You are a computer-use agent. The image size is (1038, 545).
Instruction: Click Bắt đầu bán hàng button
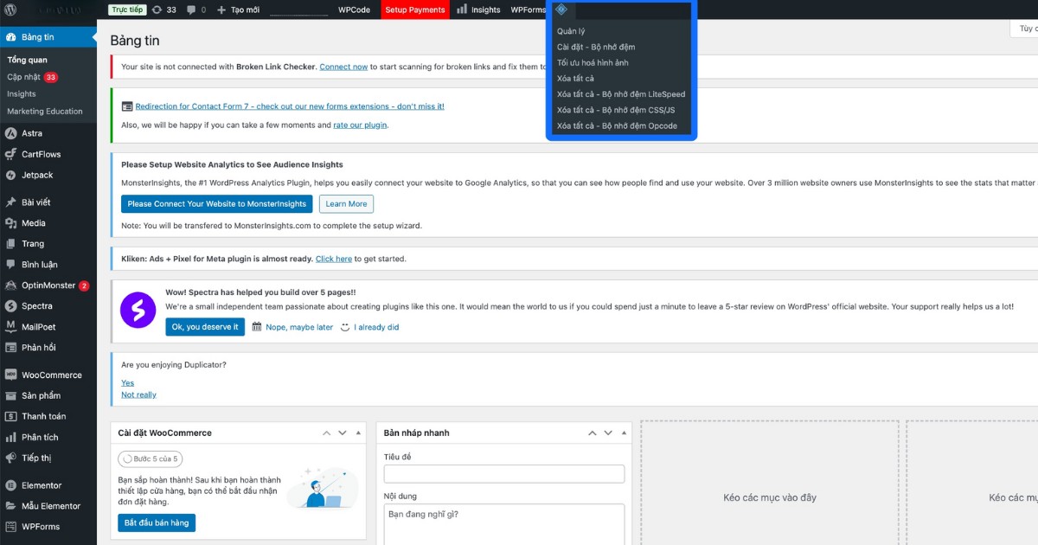pos(156,523)
